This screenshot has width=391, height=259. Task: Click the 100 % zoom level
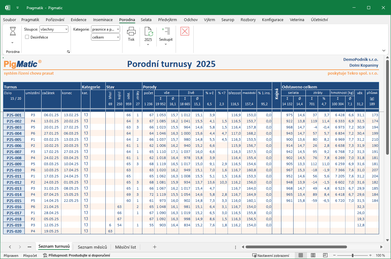pyautogui.click(x=380, y=255)
